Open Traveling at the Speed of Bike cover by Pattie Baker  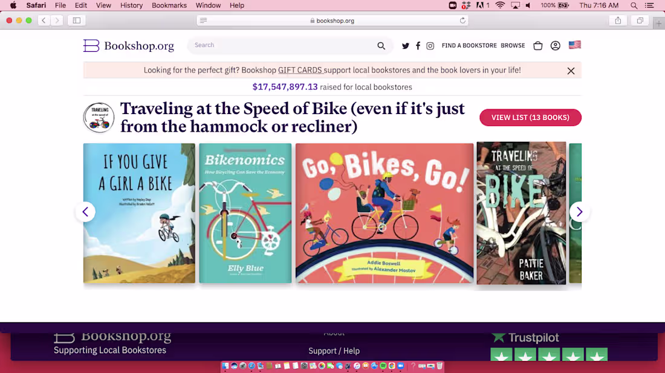click(x=521, y=213)
